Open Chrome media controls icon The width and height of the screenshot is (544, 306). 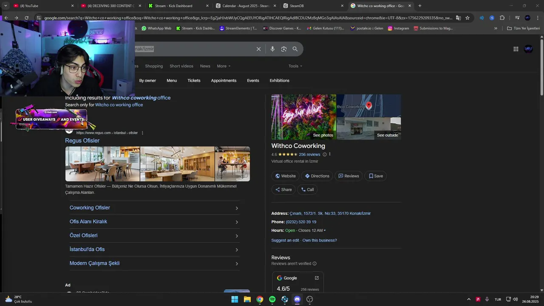pos(517,18)
